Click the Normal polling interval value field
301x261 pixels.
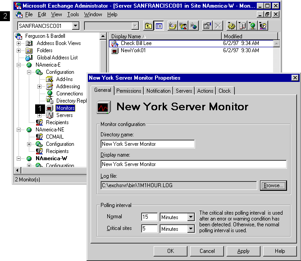(149, 217)
